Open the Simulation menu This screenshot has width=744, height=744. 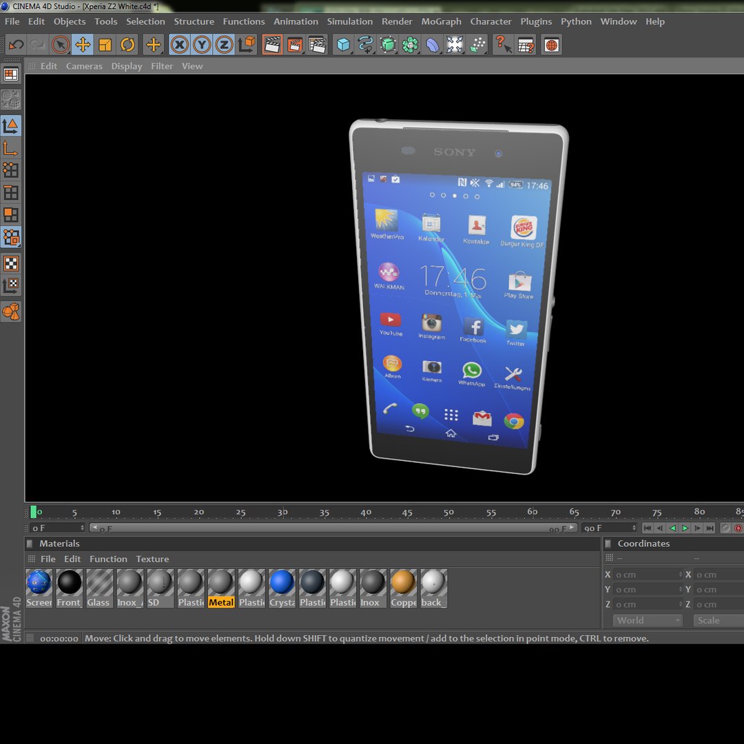(x=350, y=21)
